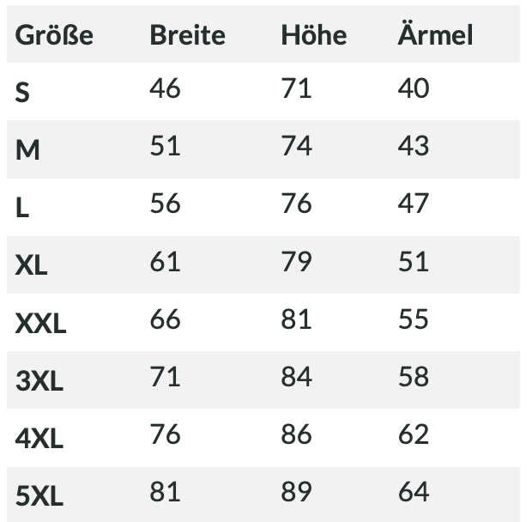The image size is (532, 522).
Task: Click Höhe value 84 in 3XL row
Action: pos(297,377)
